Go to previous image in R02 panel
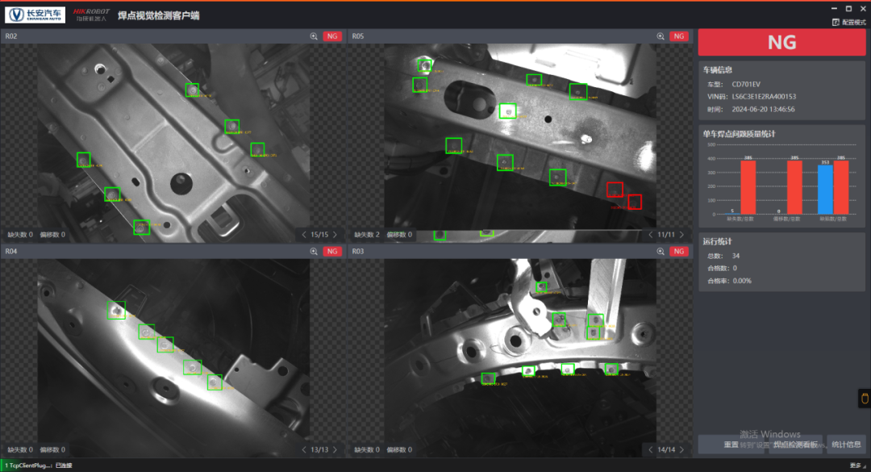Screen dimensions: 871x472 (304, 235)
